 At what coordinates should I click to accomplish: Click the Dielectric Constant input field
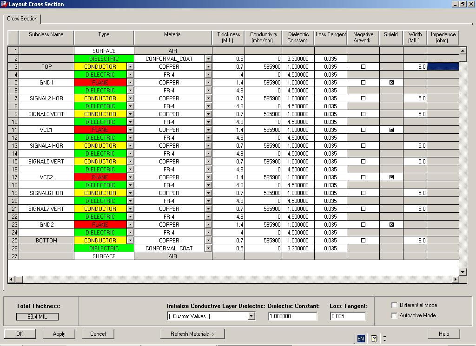[x=293, y=316]
